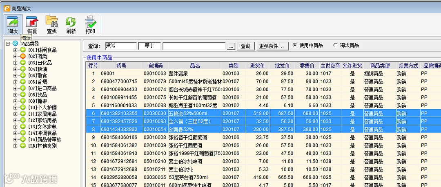Click the green icon for [14]冲调食品
This screenshot has width=441, height=187.
click(23, 133)
